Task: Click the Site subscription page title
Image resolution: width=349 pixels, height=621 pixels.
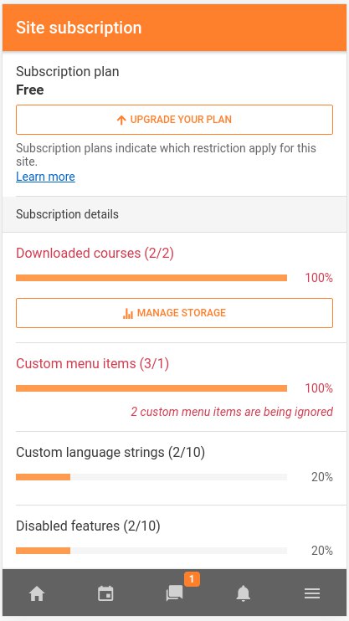Action: click(x=79, y=28)
